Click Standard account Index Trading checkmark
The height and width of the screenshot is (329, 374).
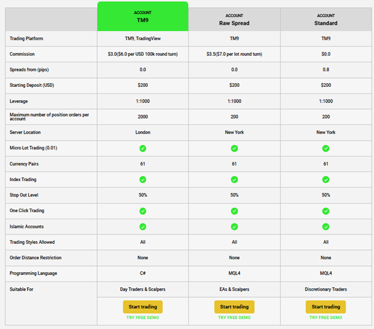coord(325,179)
